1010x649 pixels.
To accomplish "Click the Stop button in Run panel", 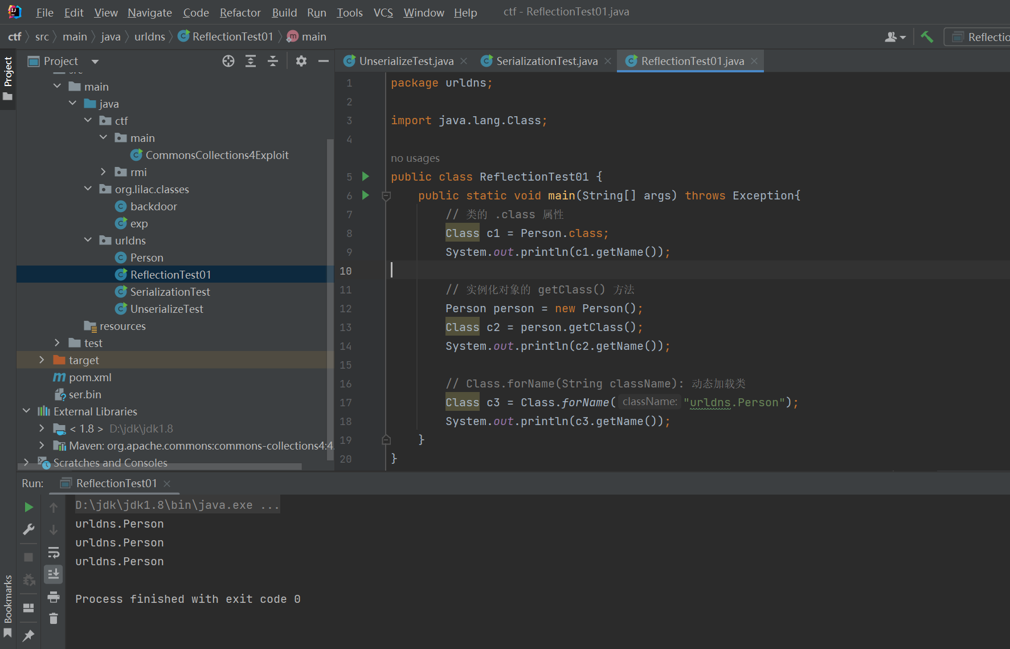I will click(28, 557).
